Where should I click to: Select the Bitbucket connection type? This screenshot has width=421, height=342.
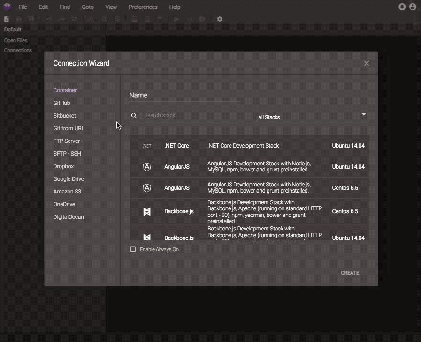click(64, 116)
